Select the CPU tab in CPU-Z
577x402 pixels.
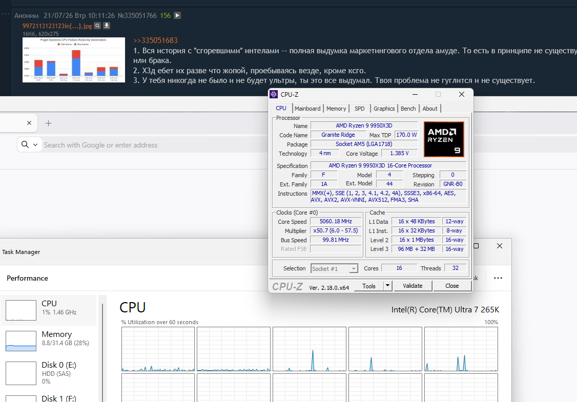[281, 108]
